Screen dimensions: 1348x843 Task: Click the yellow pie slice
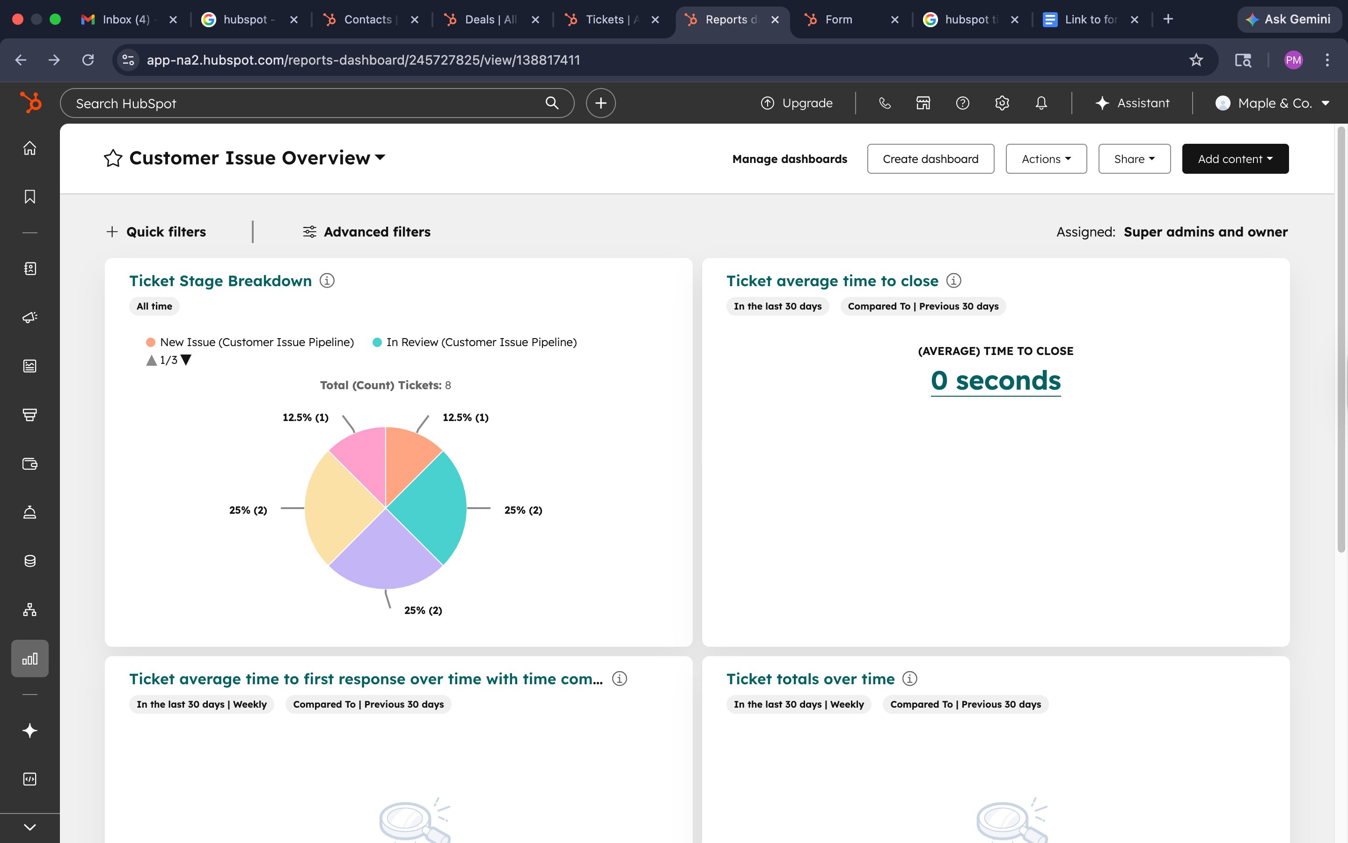coord(337,507)
